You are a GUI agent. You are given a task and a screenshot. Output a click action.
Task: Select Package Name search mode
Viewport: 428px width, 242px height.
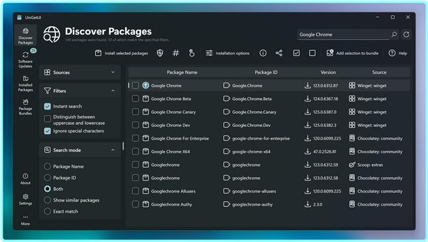48,167
